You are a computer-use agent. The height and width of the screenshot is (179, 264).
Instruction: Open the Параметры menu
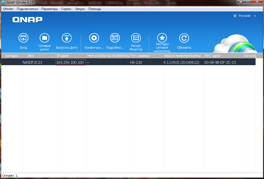(50, 9)
